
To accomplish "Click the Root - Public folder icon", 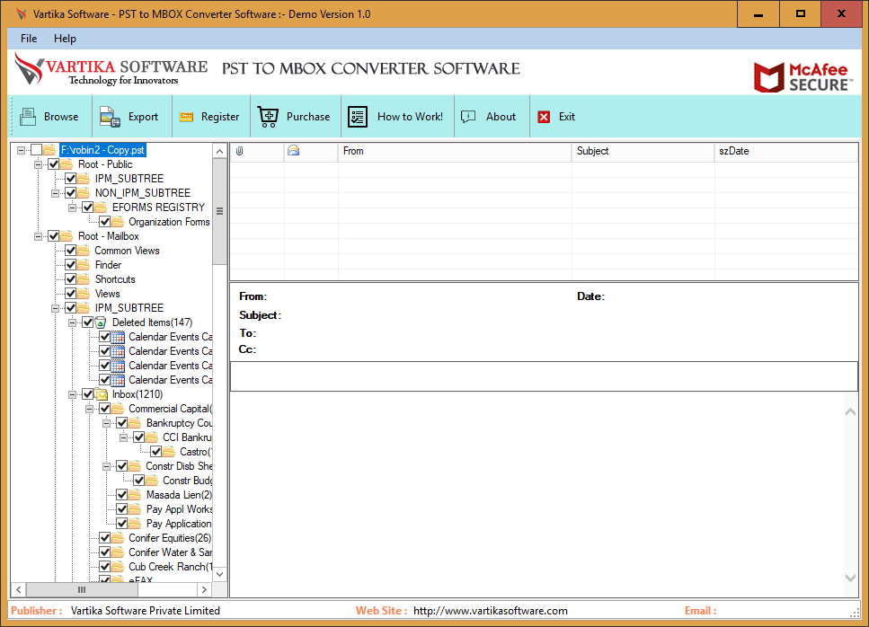I will (67, 164).
